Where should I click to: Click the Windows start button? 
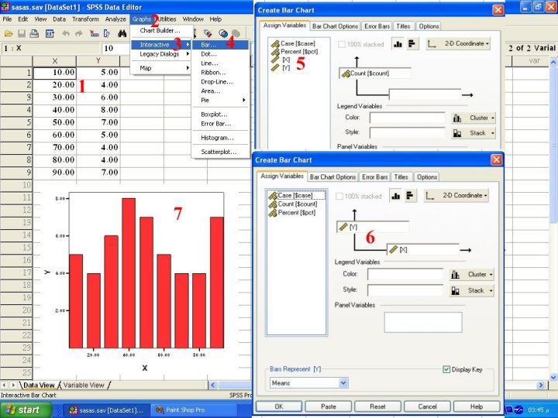click(26, 409)
